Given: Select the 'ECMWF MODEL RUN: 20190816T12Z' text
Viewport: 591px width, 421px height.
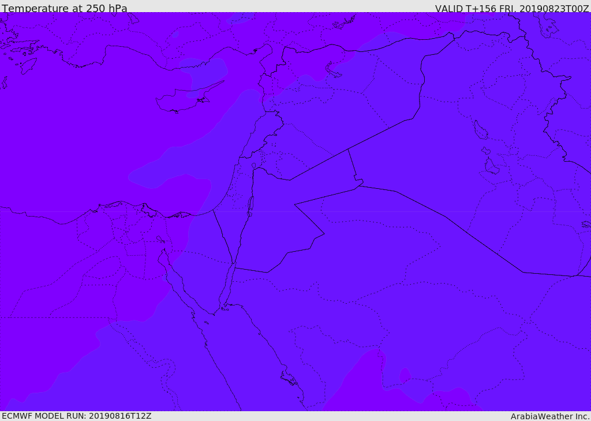Looking at the screenshot, I should coord(77,416).
